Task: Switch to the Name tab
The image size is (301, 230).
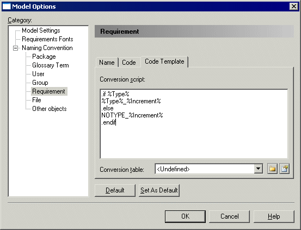Action: pyautogui.click(x=107, y=63)
